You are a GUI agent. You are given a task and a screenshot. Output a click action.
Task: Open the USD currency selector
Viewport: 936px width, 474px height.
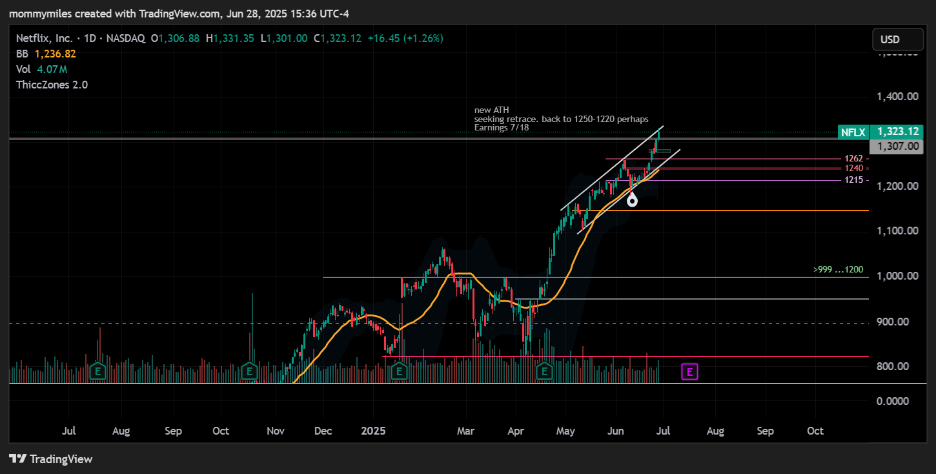click(899, 39)
